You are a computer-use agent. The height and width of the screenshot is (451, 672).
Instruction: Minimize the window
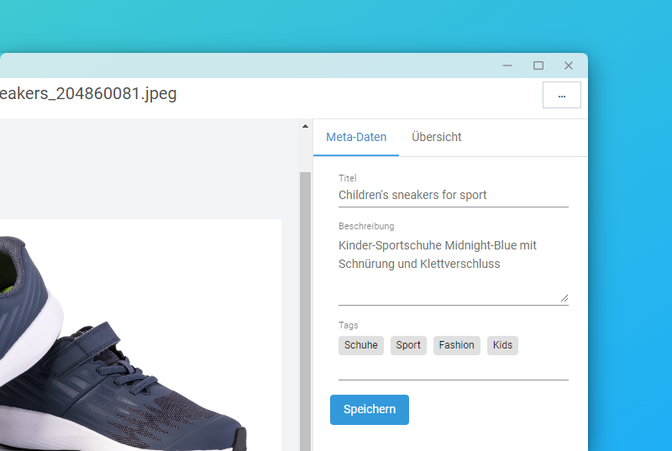(507, 66)
